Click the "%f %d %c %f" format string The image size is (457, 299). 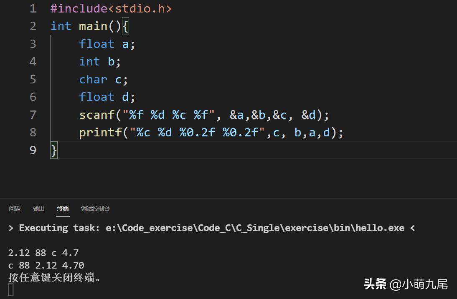pyautogui.click(x=168, y=115)
